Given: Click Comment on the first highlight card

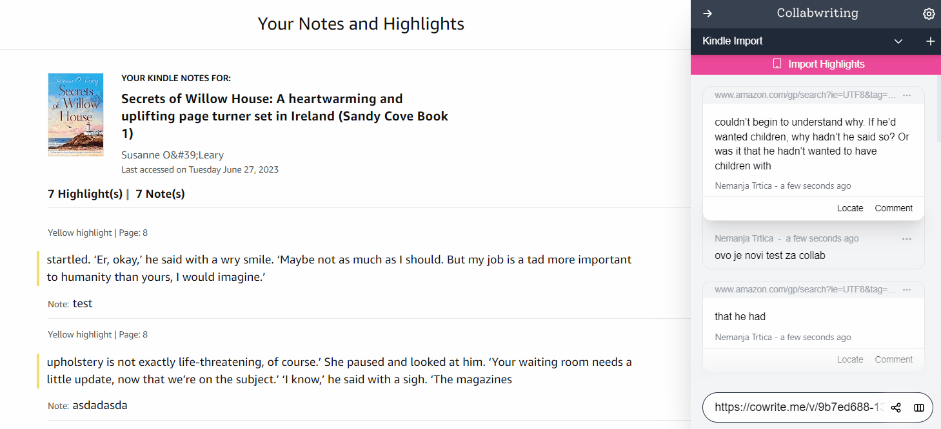Looking at the screenshot, I should pyautogui.click(x=893, y=208).
